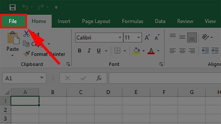
Task: Switch to the Insert tab
Action: pyautogui.click(x=64, y=21)
